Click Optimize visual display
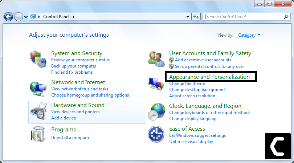The image size is (294, 163). (191, 142)
